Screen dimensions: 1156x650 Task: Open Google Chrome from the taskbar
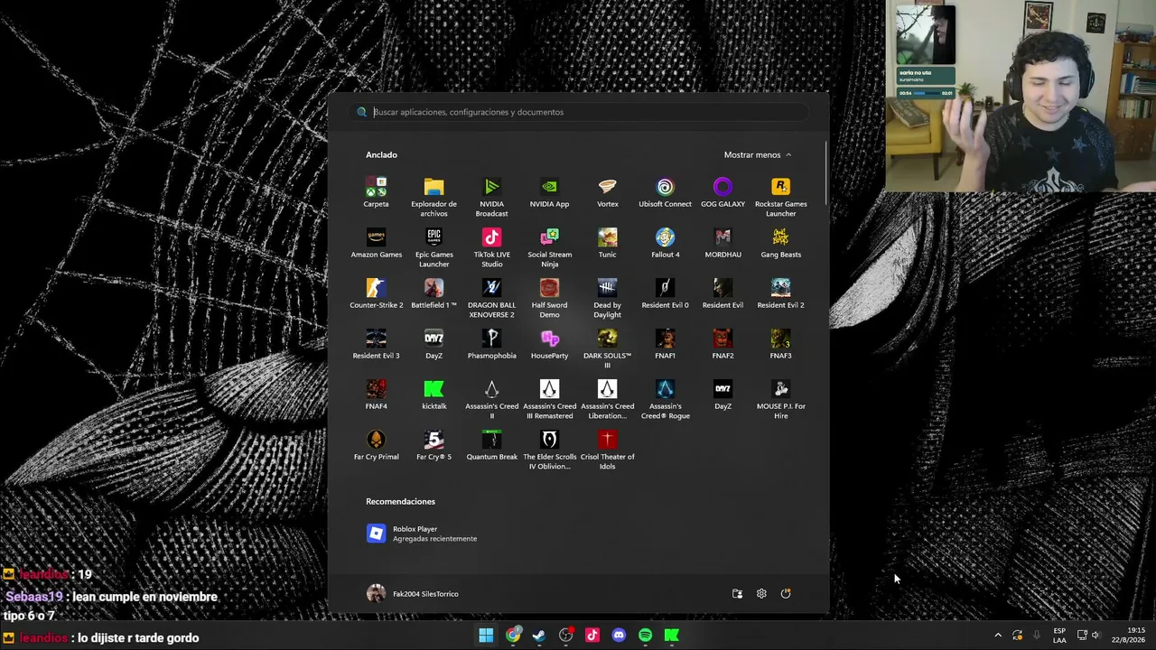click(x=513, y=636)
